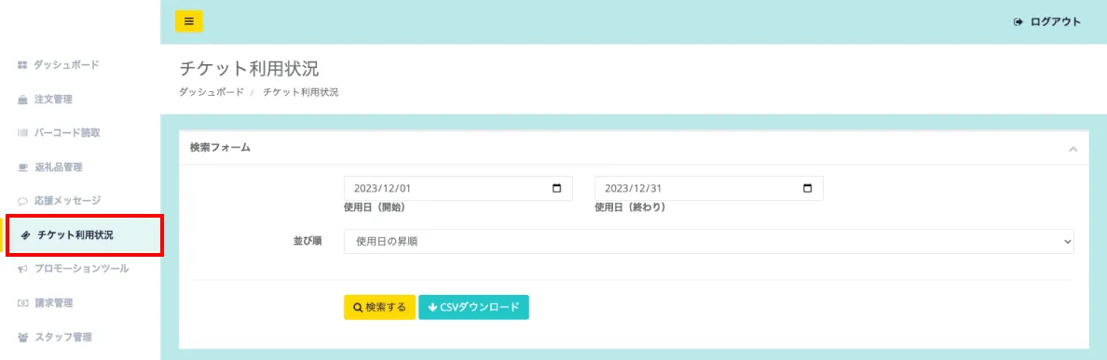Click the dashboard grid icon in sidebar
Image resolution: width=1107 pixels, height=360 pixels.
click(x=21, y=65)
